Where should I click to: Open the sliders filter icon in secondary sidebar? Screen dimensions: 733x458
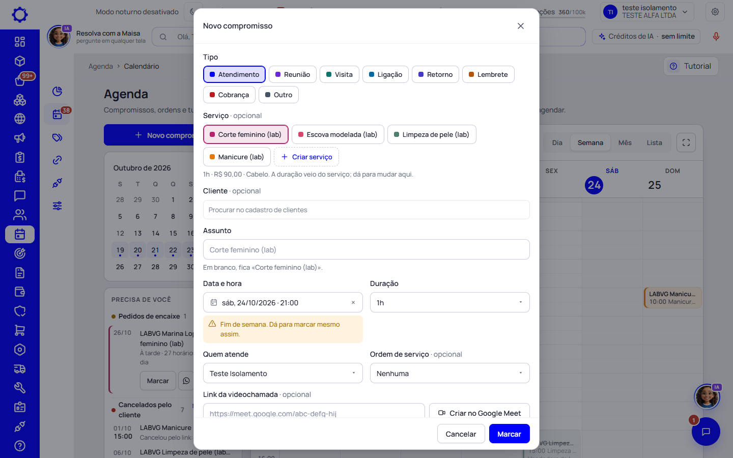[58, 206]
